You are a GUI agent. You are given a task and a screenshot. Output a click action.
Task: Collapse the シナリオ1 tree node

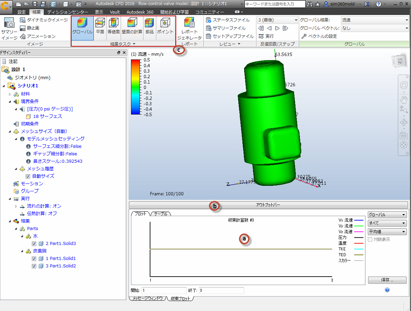[x=4, y=86]
